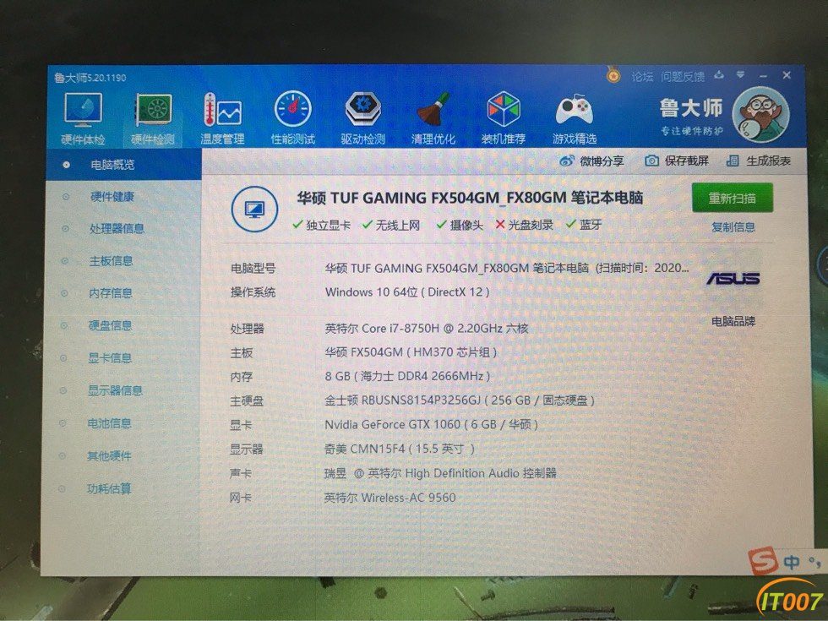Screen dimensions: 828x621
Task: Launch 性能测试 performance benchmark
Action: [292, 119]
